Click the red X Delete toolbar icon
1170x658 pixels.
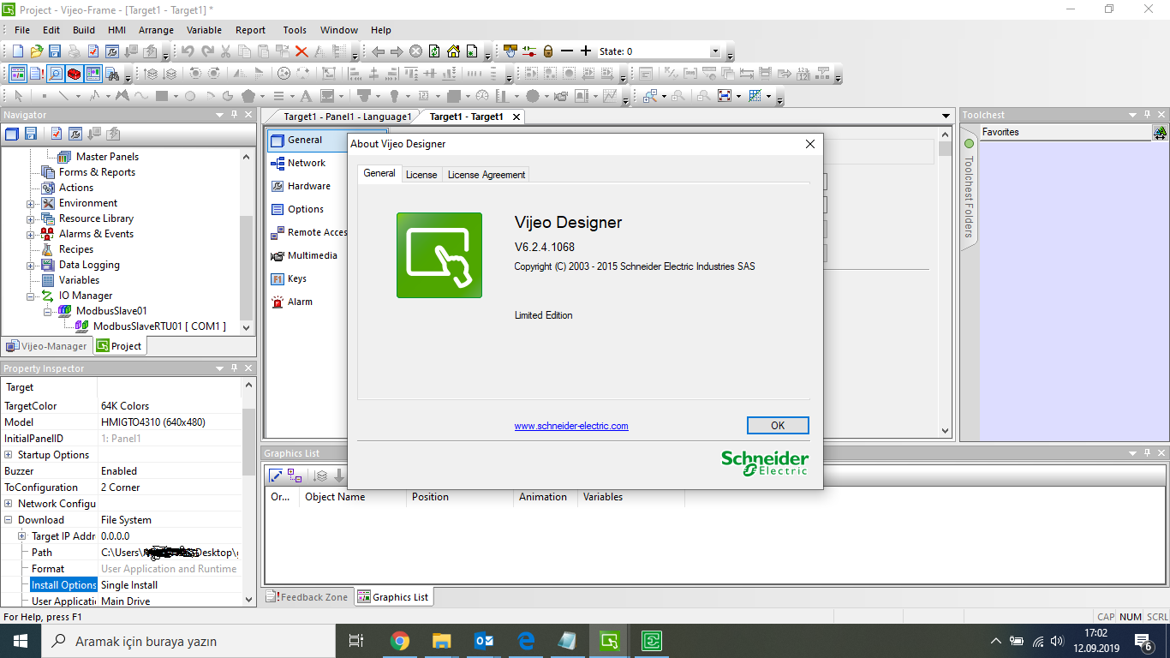[301, 51]
